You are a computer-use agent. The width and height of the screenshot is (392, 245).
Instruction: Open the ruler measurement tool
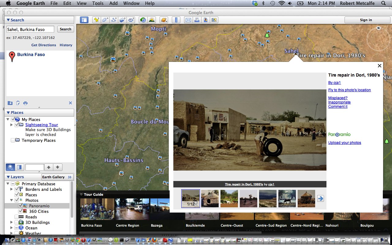click(176, 20)
